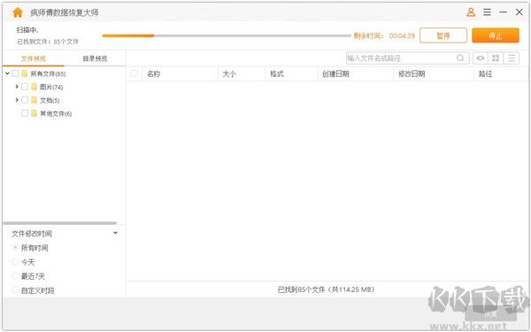This screenshot has width=531, height=332.
Task: Select the 今天 radio option
Action: [15, 261]
